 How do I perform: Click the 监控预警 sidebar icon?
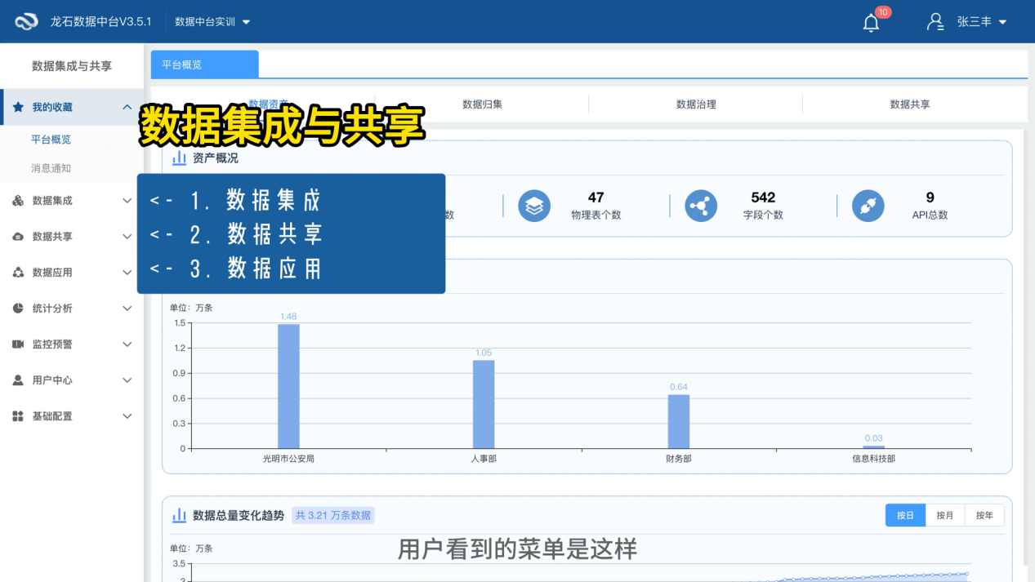click(18, 344)
